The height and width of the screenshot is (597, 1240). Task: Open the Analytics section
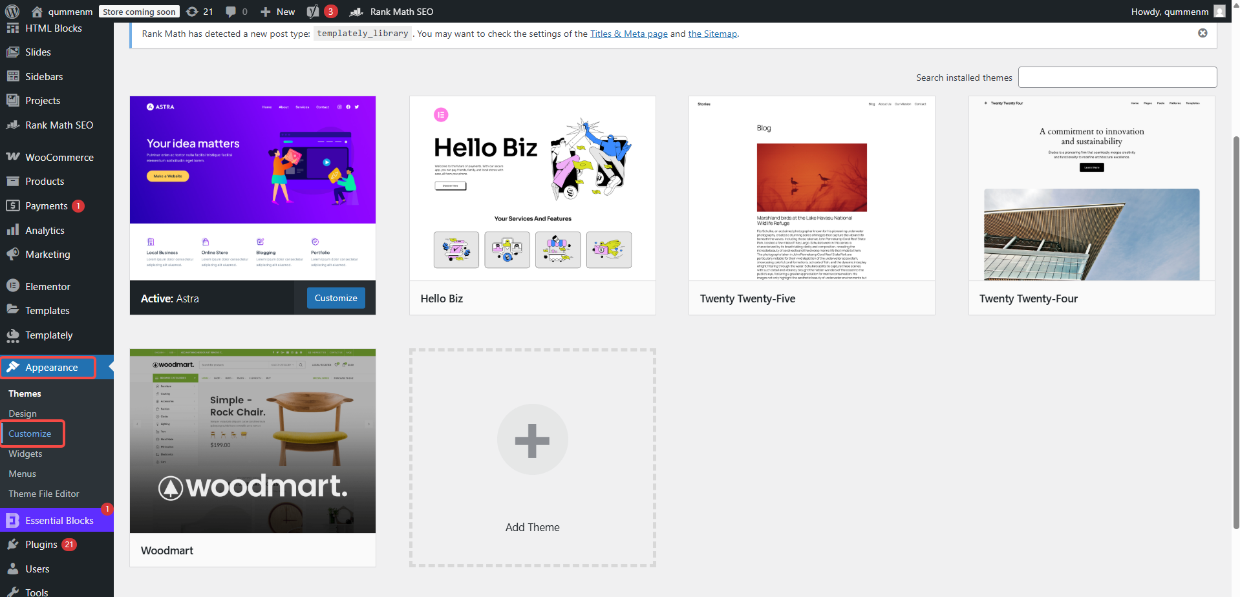[46, 230]
